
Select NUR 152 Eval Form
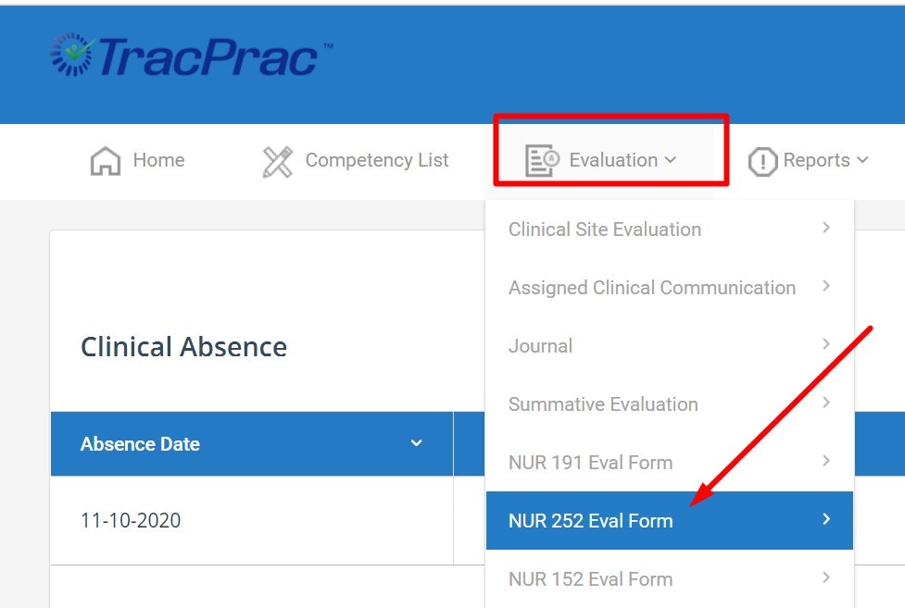(x=590, y=579)
